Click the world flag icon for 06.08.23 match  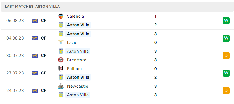[x=35, y=21]
